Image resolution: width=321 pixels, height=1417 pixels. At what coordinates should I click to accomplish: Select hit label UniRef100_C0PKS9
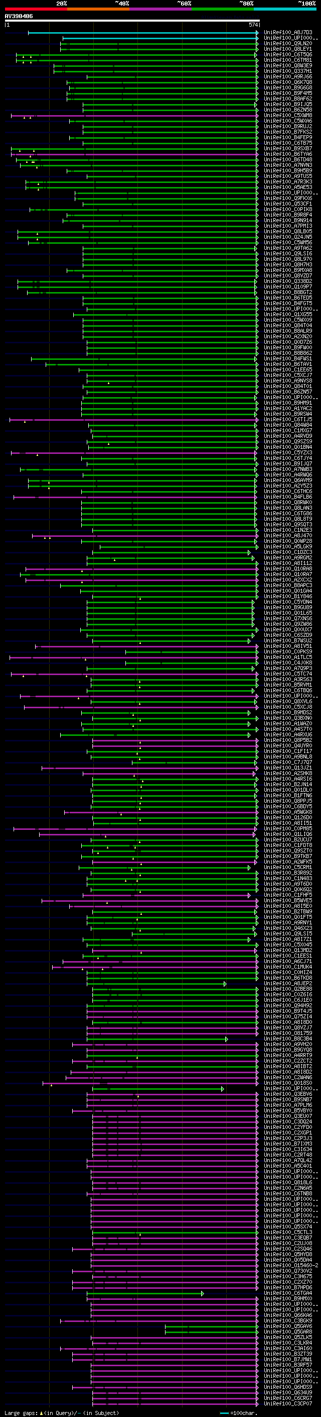(288, 652)
